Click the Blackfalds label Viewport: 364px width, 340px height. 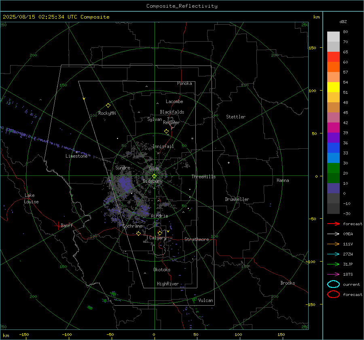coord(172,112)
